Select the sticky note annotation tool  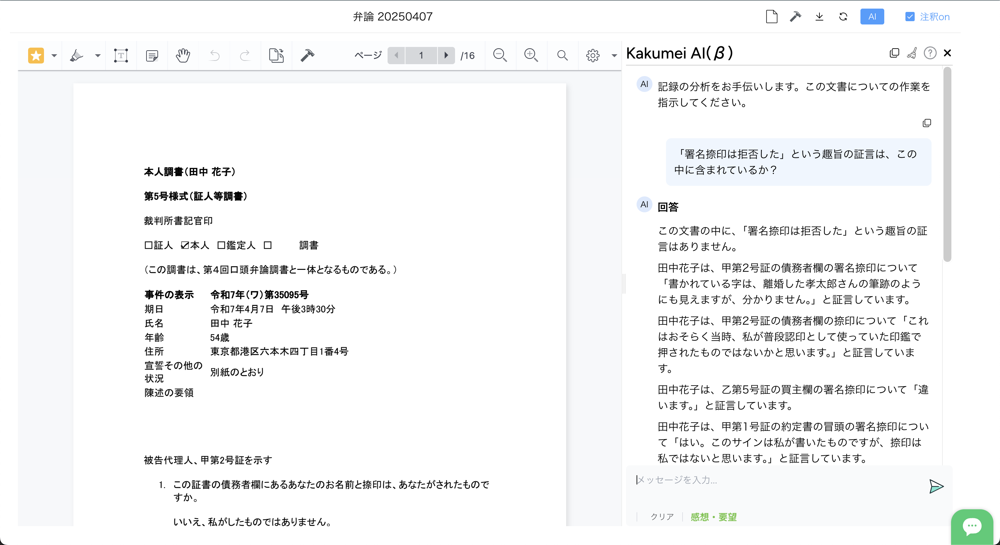[152, 56]
